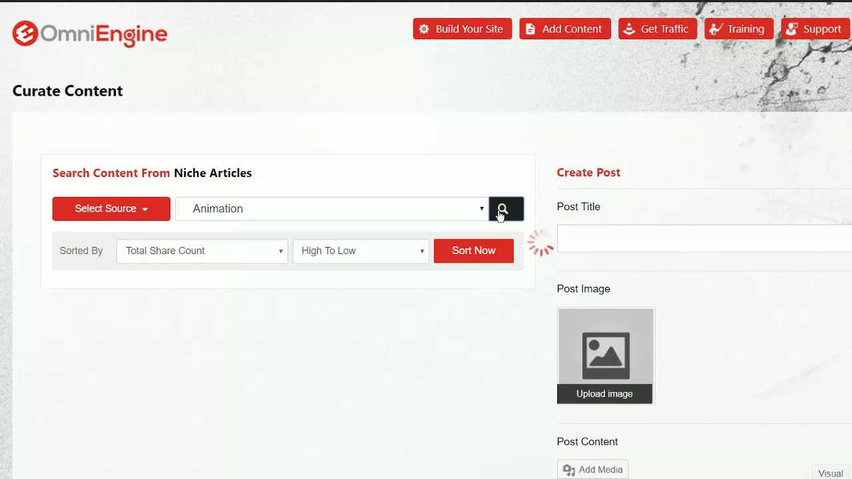The width and height of the screenshot is (852, 479).
Task: Click the Add Media button
Action: click(592, 470)
